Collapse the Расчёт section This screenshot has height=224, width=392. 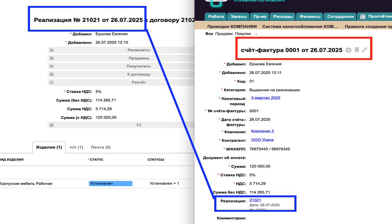coord(52,82)
